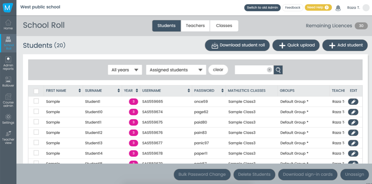Screen dimensions: 372x184
Task: Open the Home sidebar icon
Action: (x=8, y=24)
